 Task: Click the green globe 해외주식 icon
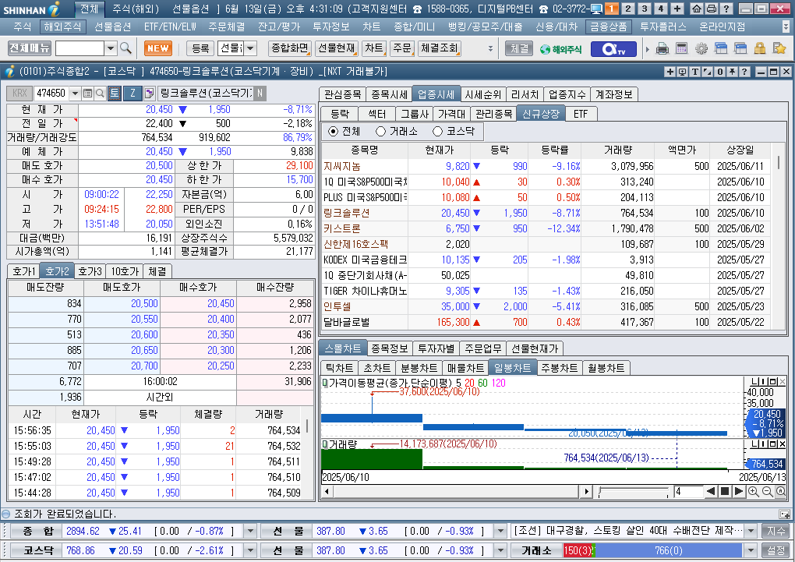pos(560,48)
